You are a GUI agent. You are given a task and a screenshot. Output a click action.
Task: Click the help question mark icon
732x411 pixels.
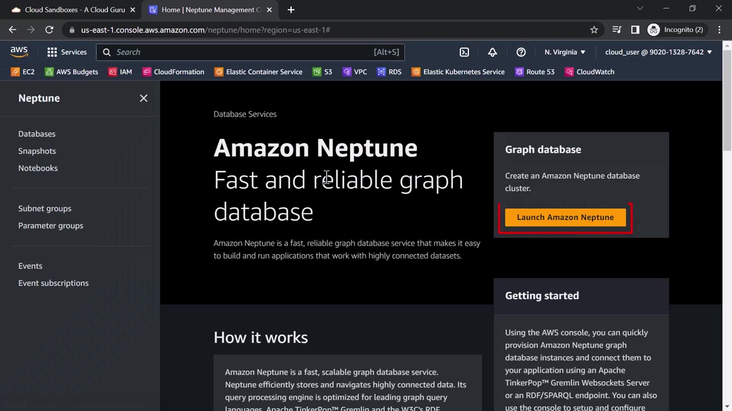click(521, 52)
